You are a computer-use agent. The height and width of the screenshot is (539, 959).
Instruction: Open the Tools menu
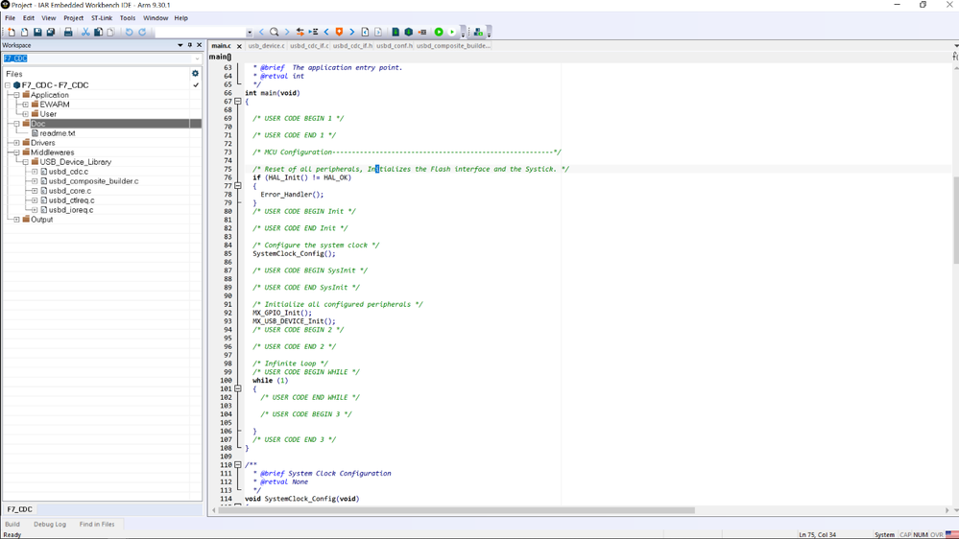pyautogui.click(x=128, y=18)
